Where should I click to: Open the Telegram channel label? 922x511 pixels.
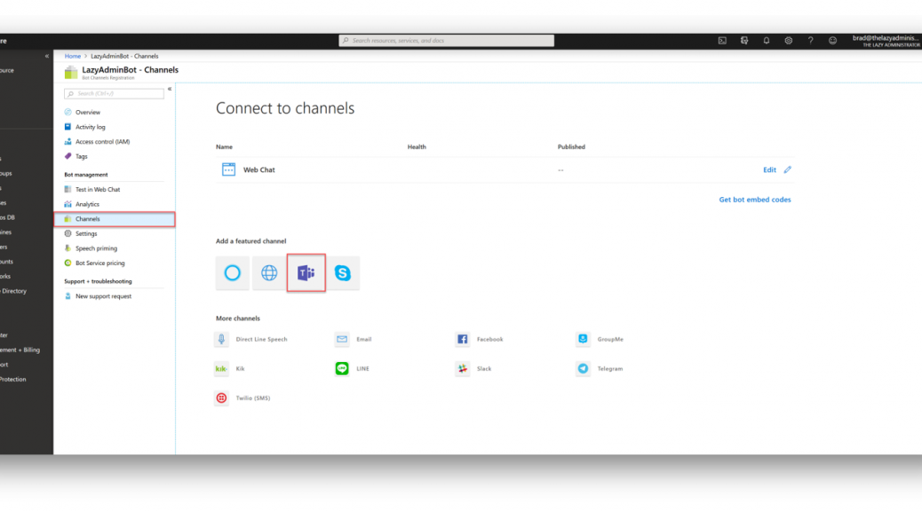pos(609,369)
